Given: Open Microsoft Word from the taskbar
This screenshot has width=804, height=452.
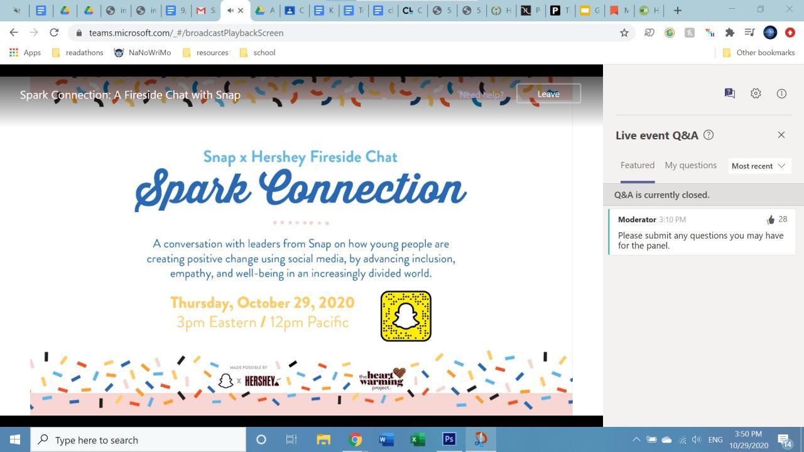Looking at the screenshot, I should coord(386,439).
